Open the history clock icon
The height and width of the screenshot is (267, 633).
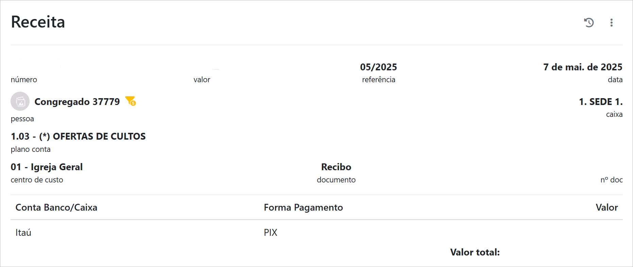tap(589, 22)
